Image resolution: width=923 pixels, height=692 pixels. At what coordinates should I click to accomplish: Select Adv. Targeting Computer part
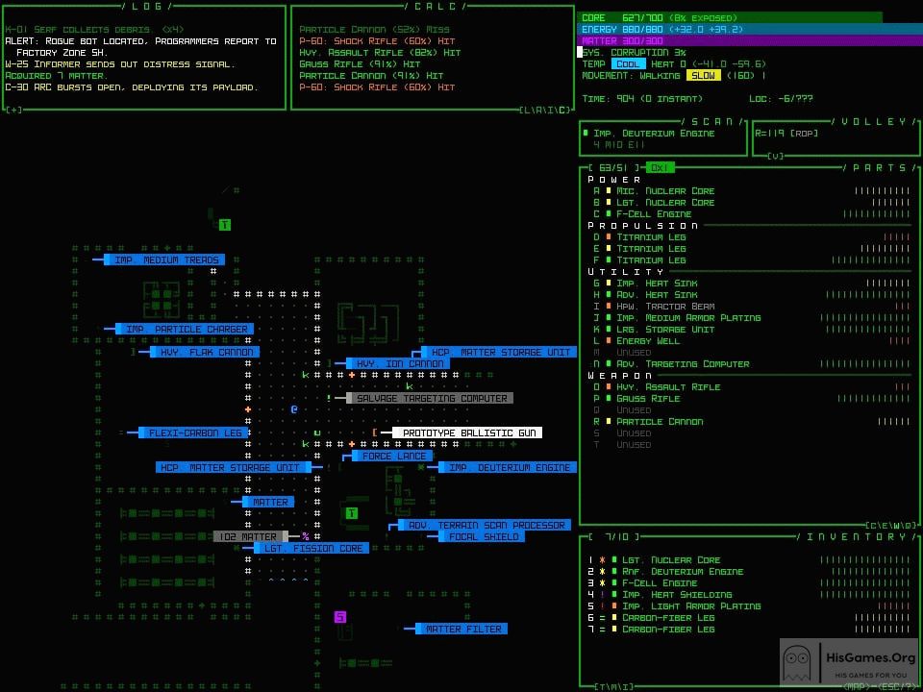752,363
